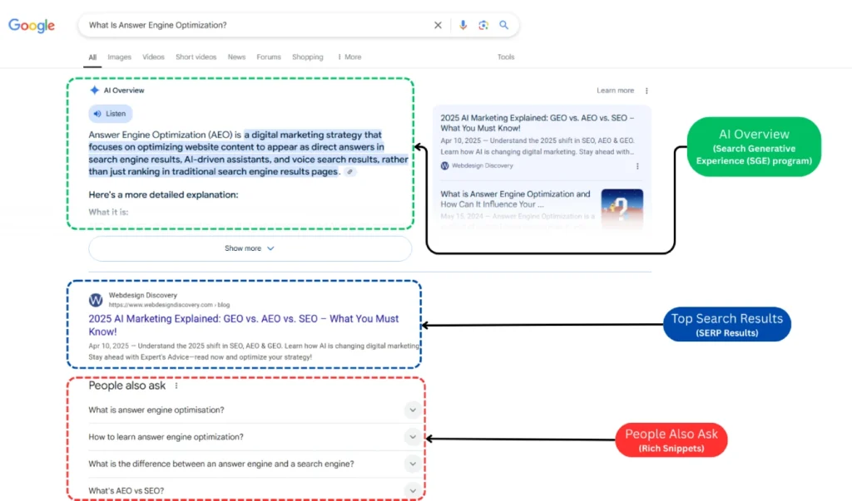Screen dimensions: 852x501
Task: Open the People also ask three-dot menu
Action: point(176,386)
